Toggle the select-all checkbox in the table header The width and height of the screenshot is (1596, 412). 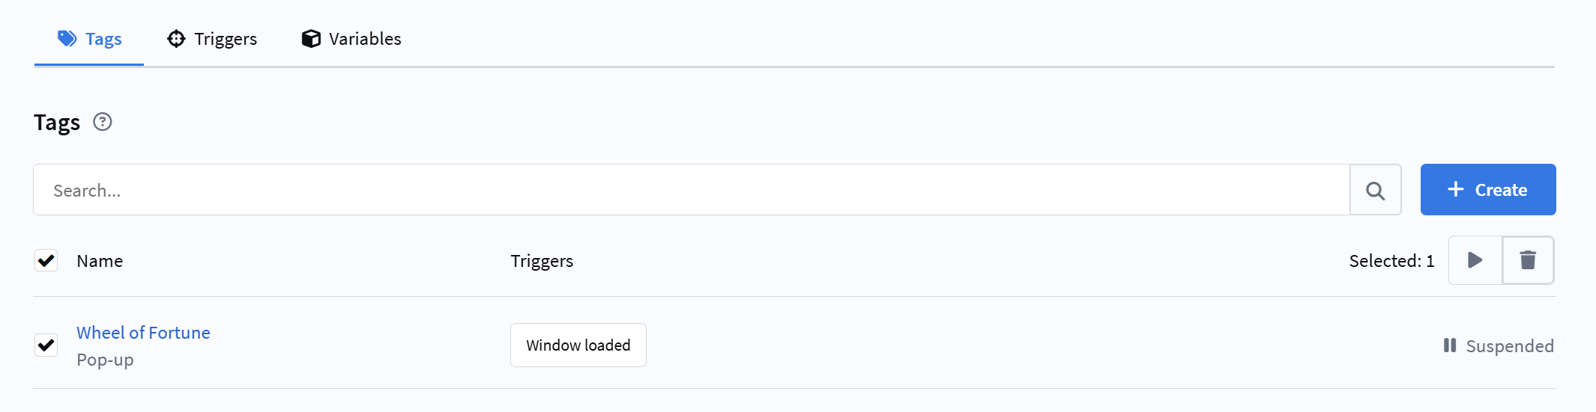pos(46,260)
